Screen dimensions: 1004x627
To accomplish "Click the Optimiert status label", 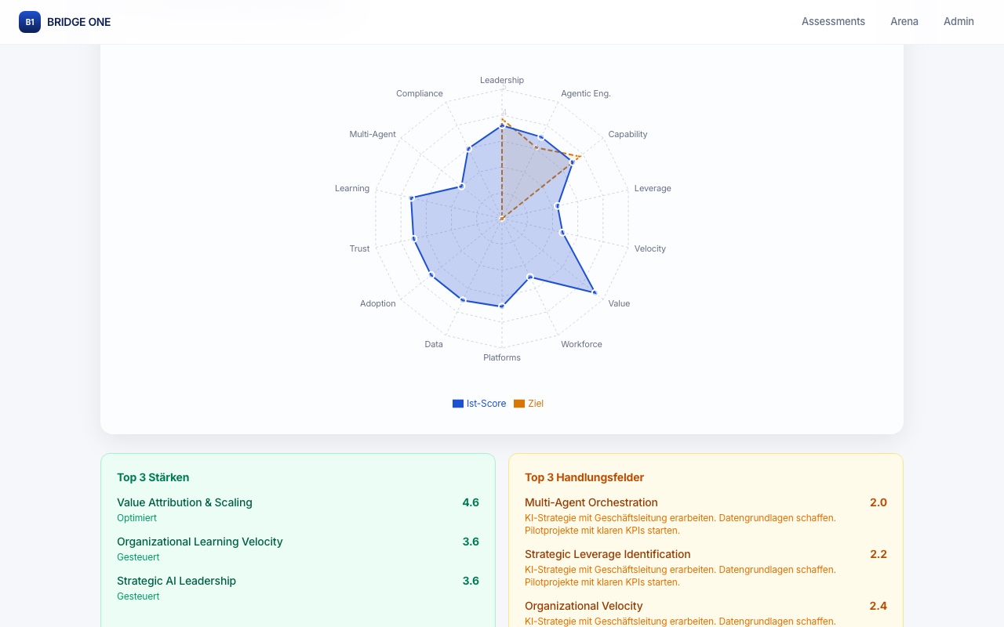I will tap(136, 518).
